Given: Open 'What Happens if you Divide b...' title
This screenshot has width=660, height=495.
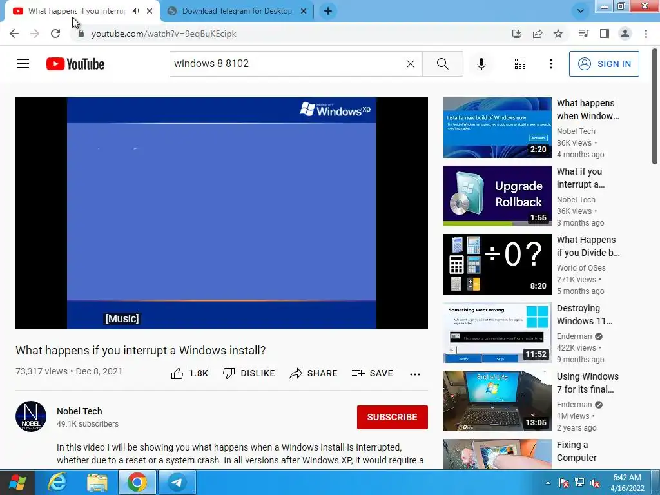Looking at the screenshot, I should point(588,246).
